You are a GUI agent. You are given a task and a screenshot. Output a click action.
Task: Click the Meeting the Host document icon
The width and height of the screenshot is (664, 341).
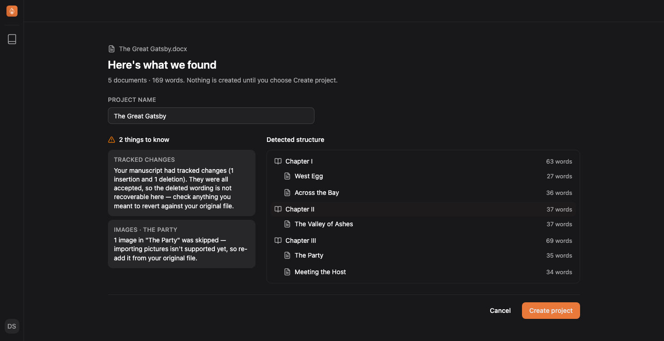tap(287, 272)
